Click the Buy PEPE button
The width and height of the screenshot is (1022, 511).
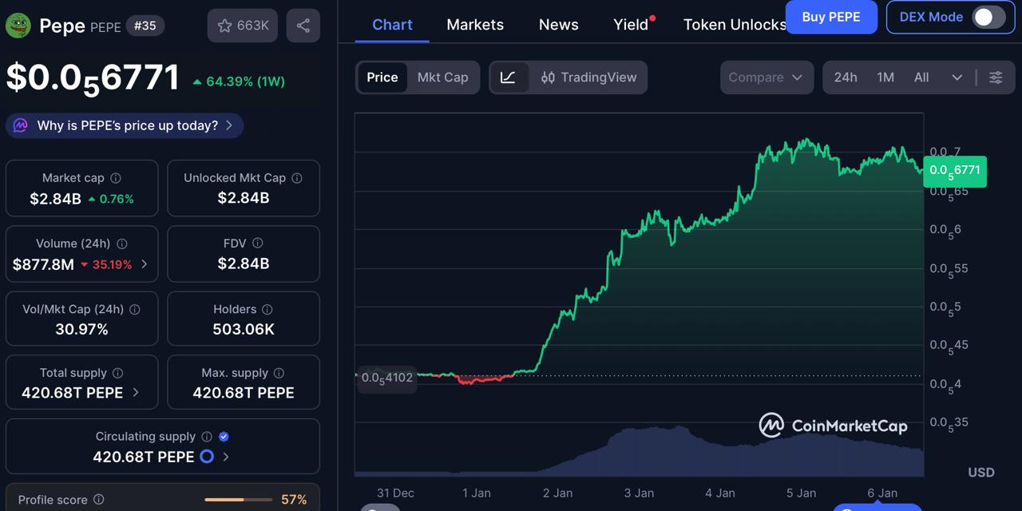(x=831, y=17)
